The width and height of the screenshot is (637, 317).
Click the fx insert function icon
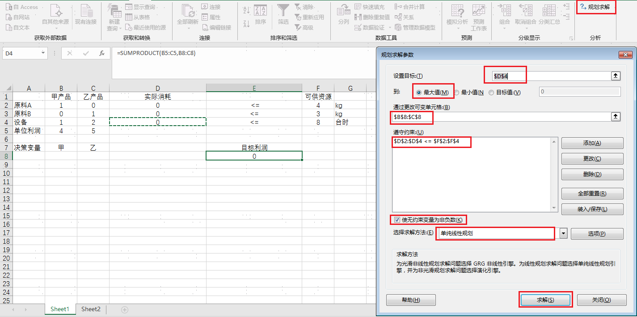(102, 53)
